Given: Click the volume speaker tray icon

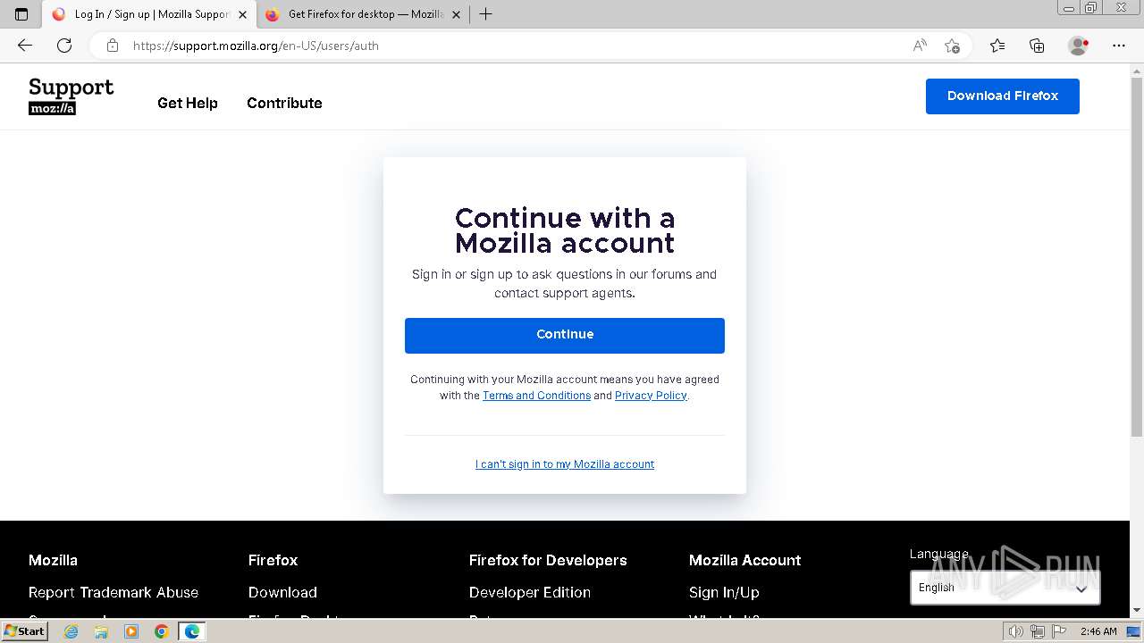Looking at the screenshot, I should pos(1015,631).
